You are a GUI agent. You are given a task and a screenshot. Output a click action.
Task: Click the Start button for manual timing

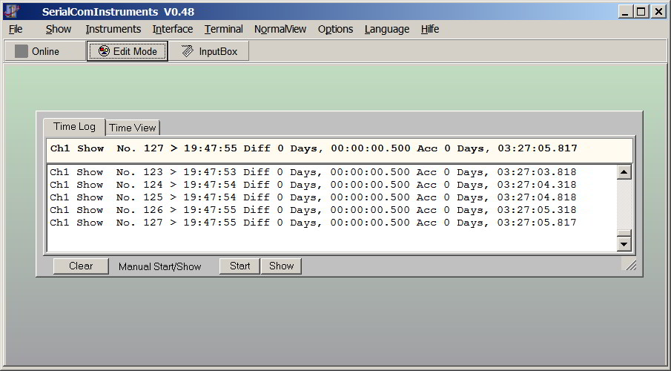click(239, 266)
